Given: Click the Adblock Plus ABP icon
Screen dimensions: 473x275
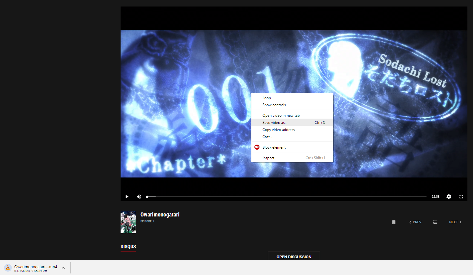Looking at the screenshot, I should (x=257, y=147).
